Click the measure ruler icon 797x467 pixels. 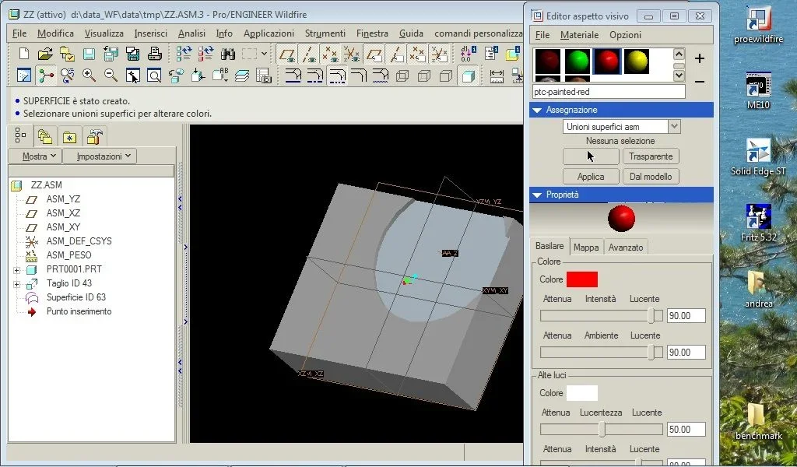pyautogui.click(x=497, y=75)
